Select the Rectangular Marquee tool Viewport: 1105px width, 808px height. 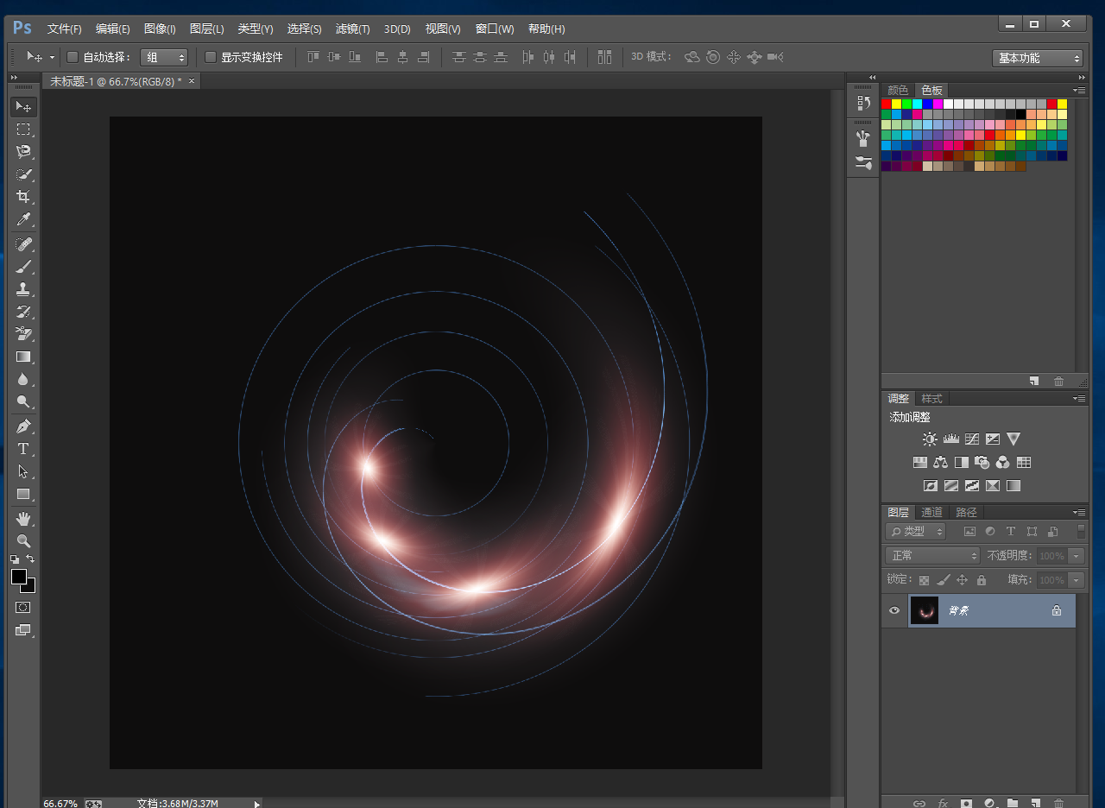23,129
